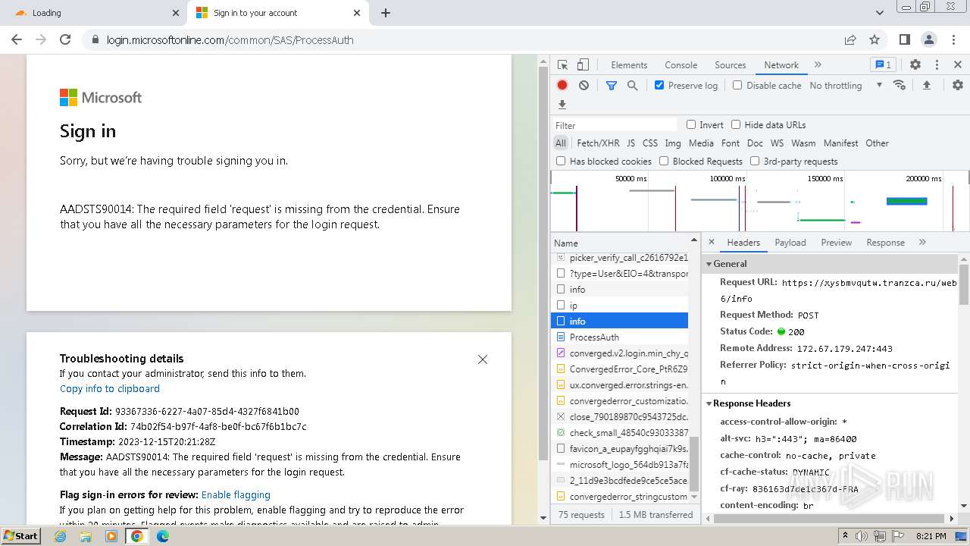Open the Response tab
The width and height of the screenshot is (970, 546).
(885, 243)
